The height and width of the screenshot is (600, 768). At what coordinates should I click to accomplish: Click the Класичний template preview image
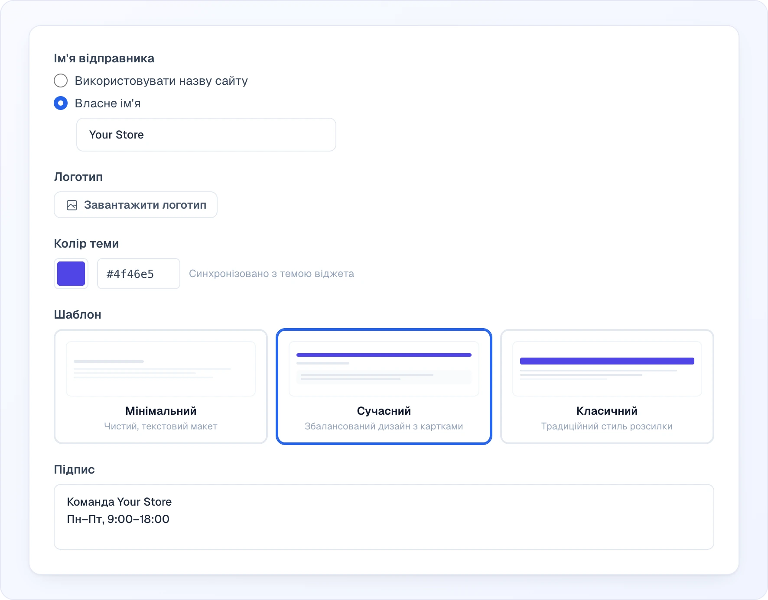(x=607, y=369)
